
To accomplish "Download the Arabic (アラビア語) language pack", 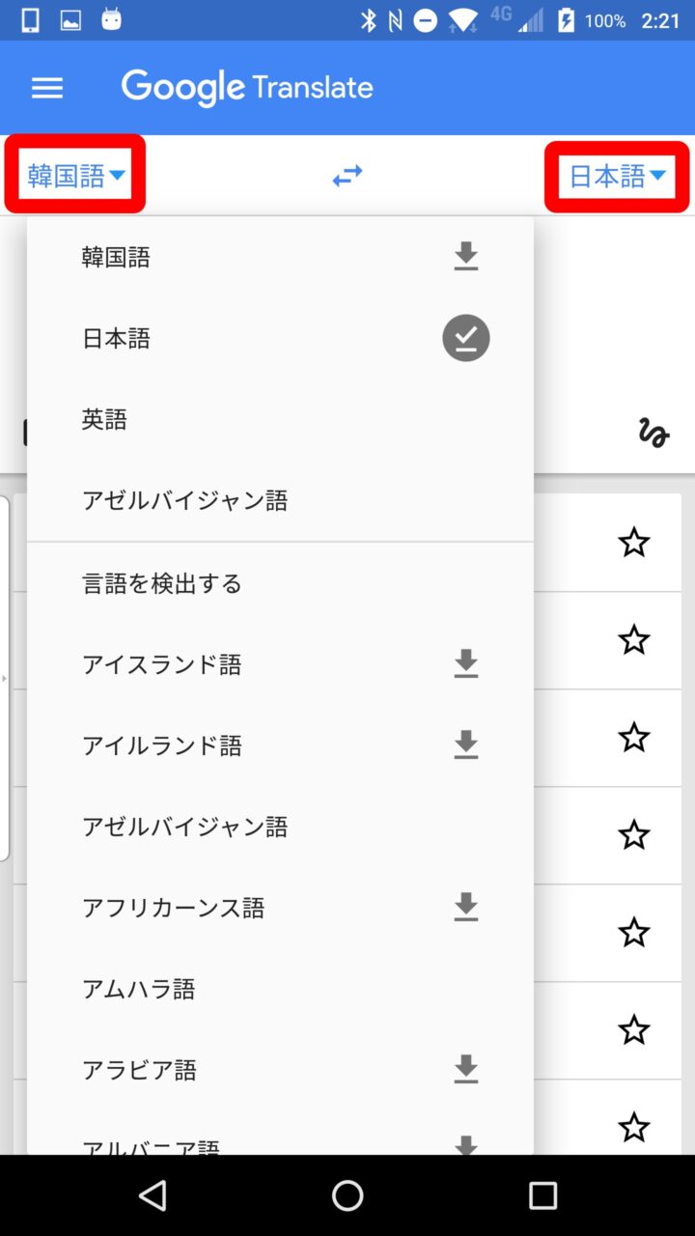I will coord(466,1070).
